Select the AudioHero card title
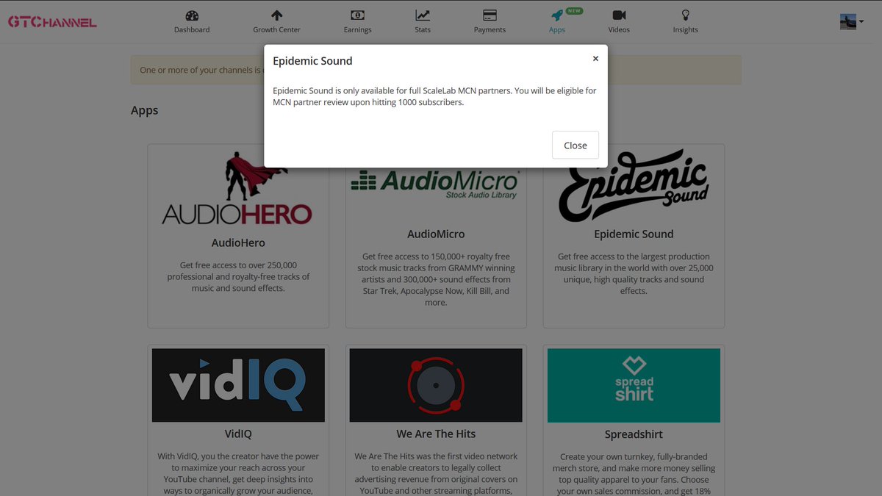882x496 pixels. [238, 242]
